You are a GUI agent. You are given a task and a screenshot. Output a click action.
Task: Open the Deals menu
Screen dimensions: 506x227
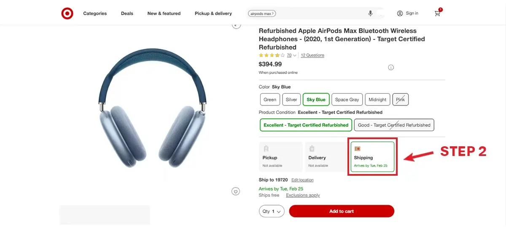[x=127, y=13]
